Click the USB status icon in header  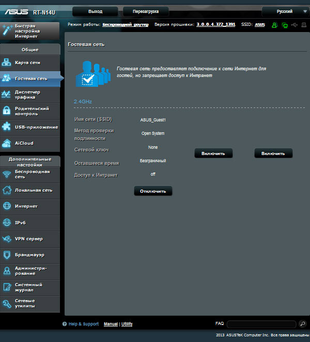[294, 25]
